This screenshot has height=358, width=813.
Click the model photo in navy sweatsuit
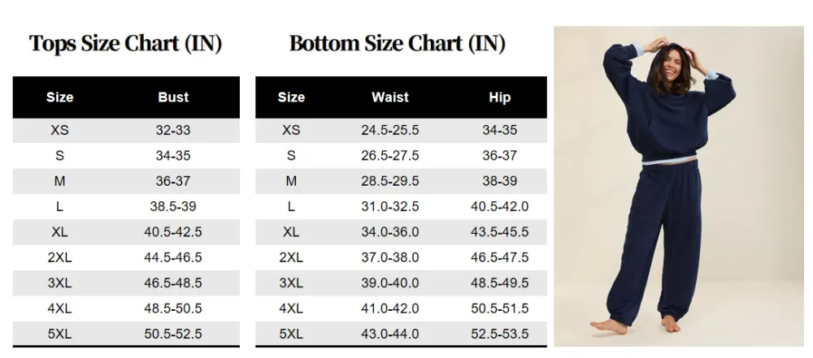[679, 186]
